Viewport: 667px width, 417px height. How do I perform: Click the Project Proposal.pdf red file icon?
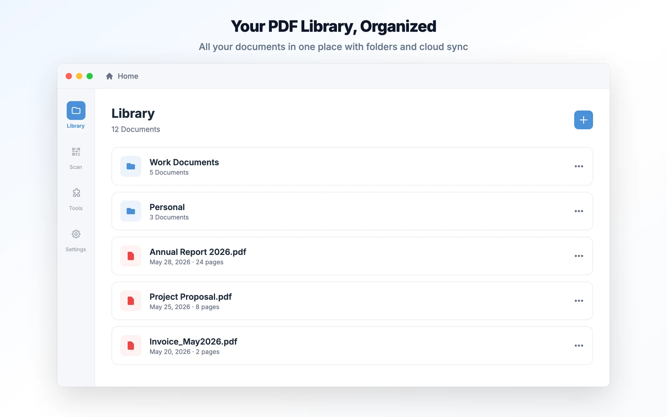tap(131, 301)
